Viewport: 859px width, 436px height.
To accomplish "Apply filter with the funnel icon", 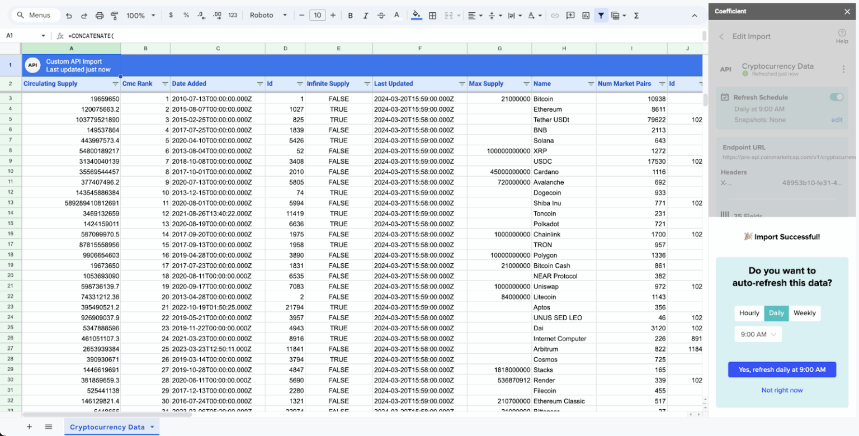I will [x=602, y=15].
